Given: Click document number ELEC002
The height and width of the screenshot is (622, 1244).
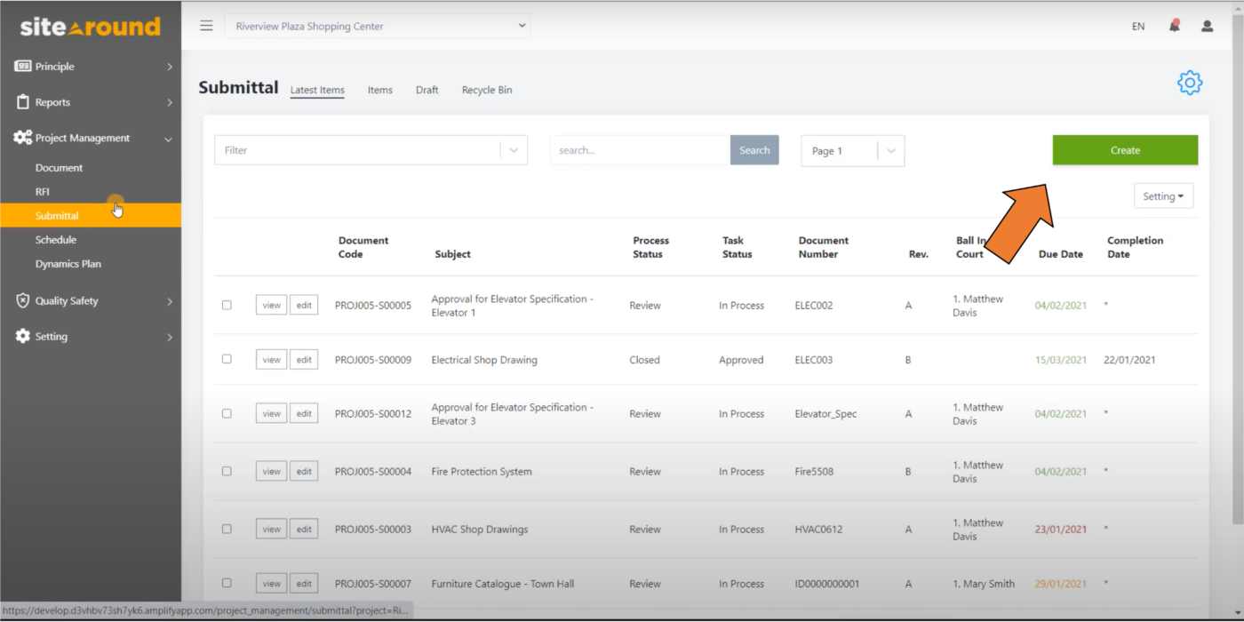Looking at the screenshot, I should [814, 305].
